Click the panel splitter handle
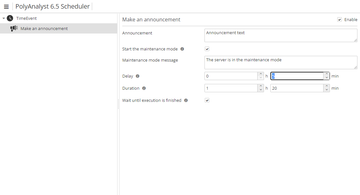 pos(118,104)
